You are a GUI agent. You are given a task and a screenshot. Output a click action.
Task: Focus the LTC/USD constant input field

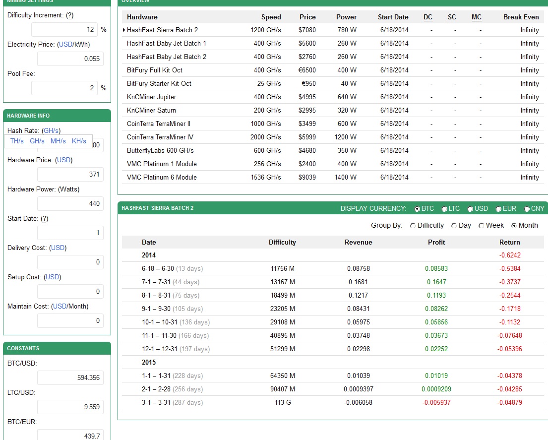(70, 407)
